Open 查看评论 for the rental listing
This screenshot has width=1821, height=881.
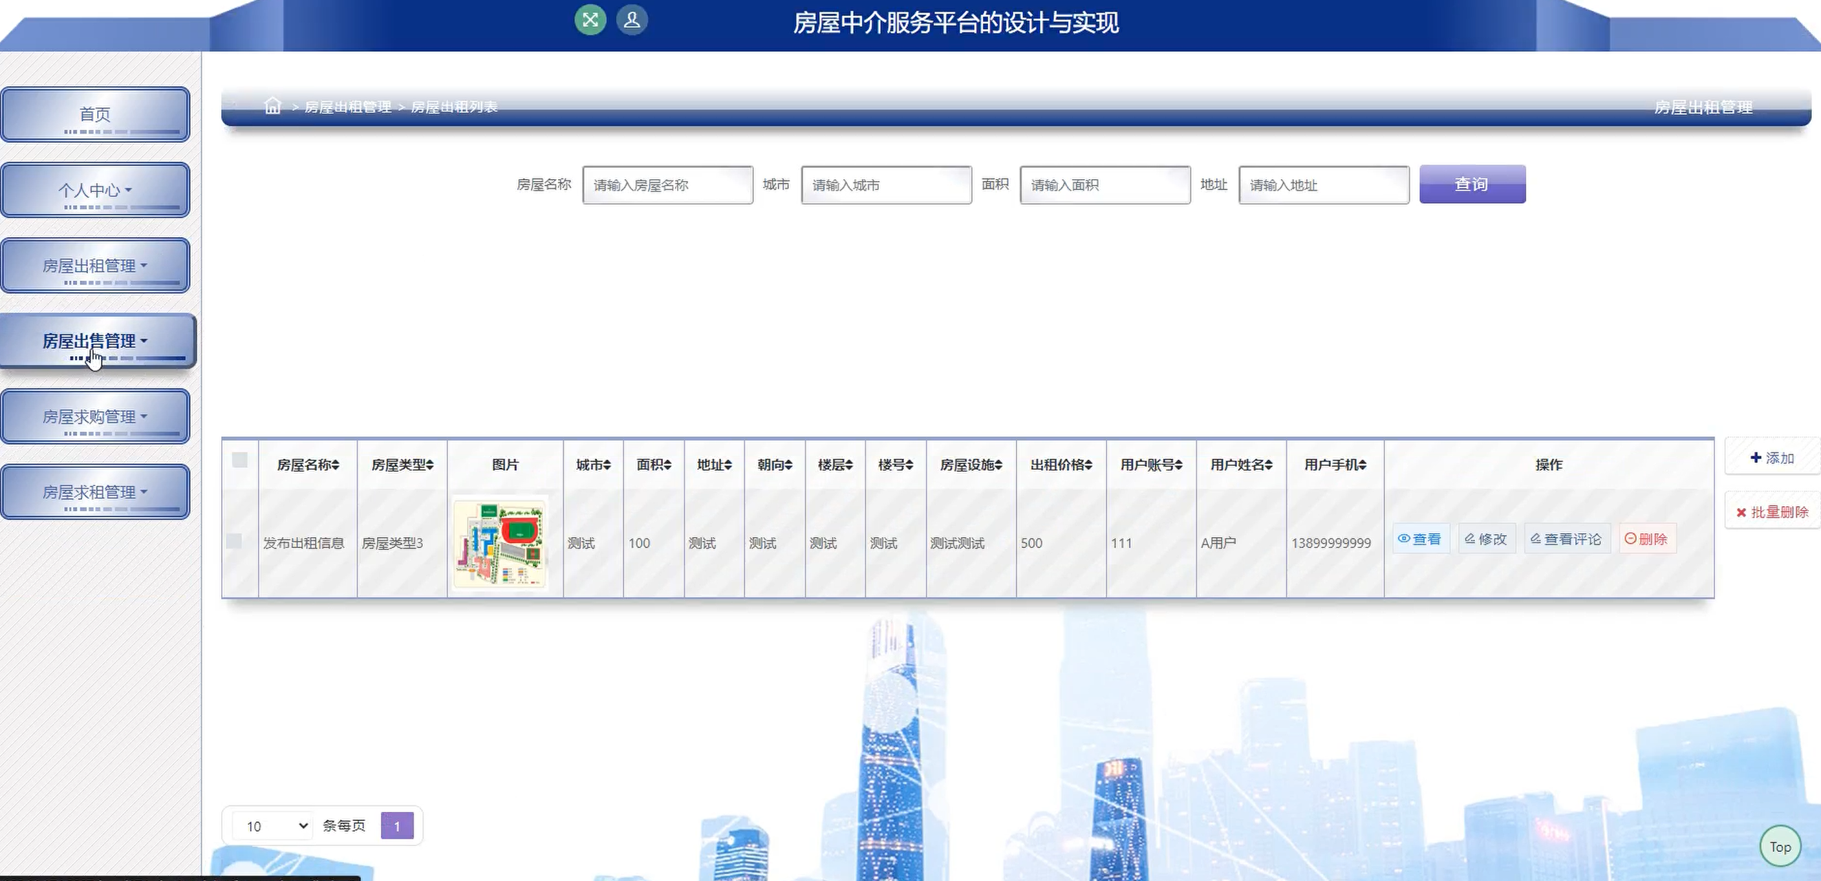(1566, 539)
